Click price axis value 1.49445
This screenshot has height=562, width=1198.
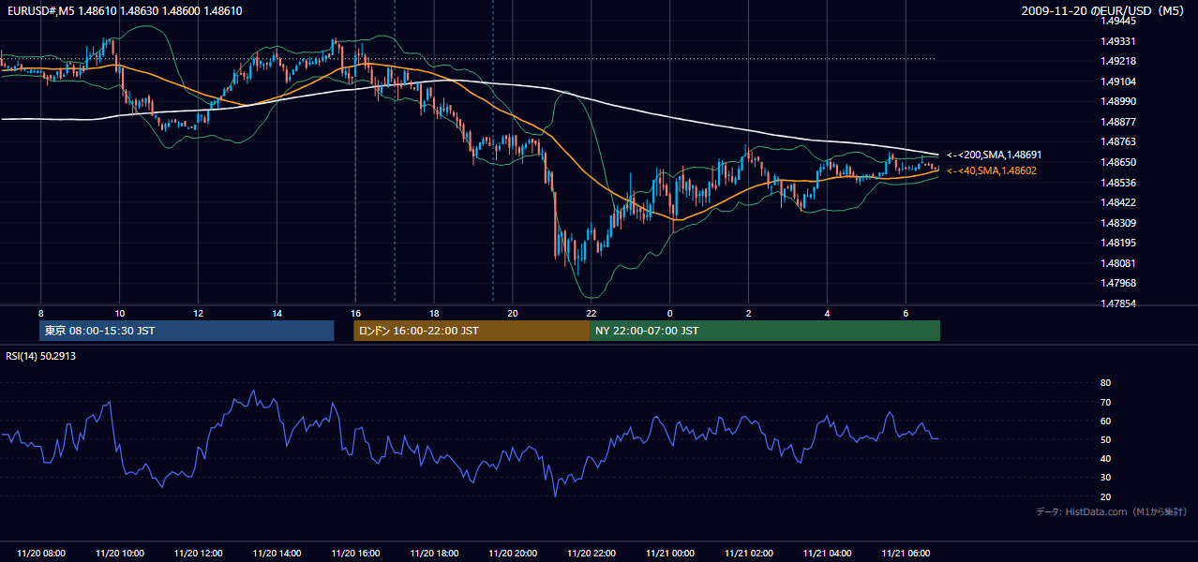[x=1117, y=21]
